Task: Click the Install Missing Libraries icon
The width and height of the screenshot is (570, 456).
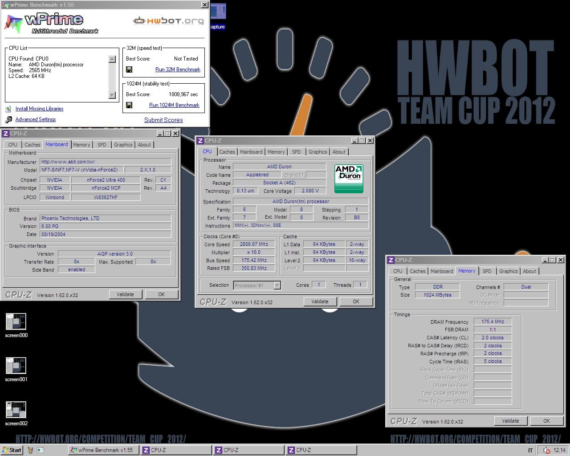Action: (8, 109)
